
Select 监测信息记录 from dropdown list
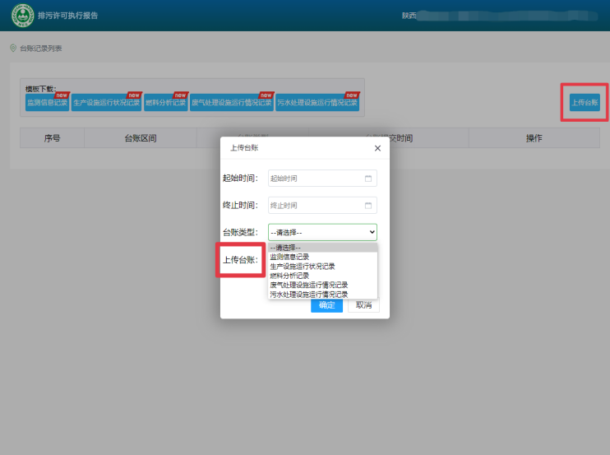[290, 257]
